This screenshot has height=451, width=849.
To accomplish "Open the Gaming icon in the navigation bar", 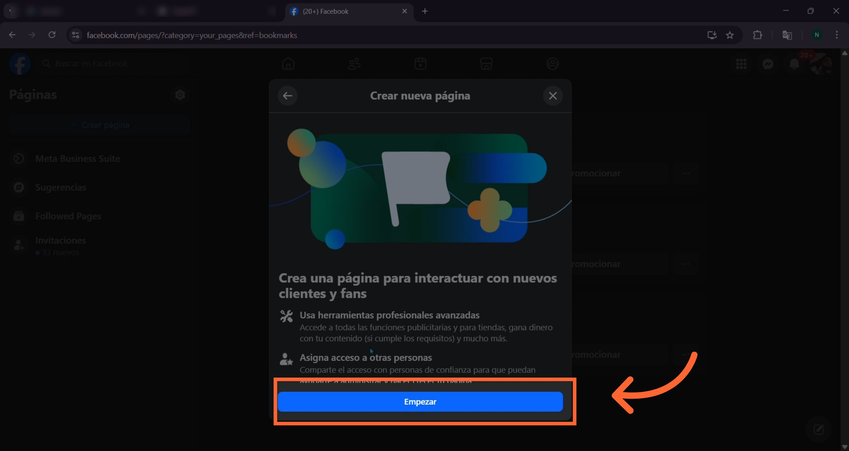I will (553, 64).
